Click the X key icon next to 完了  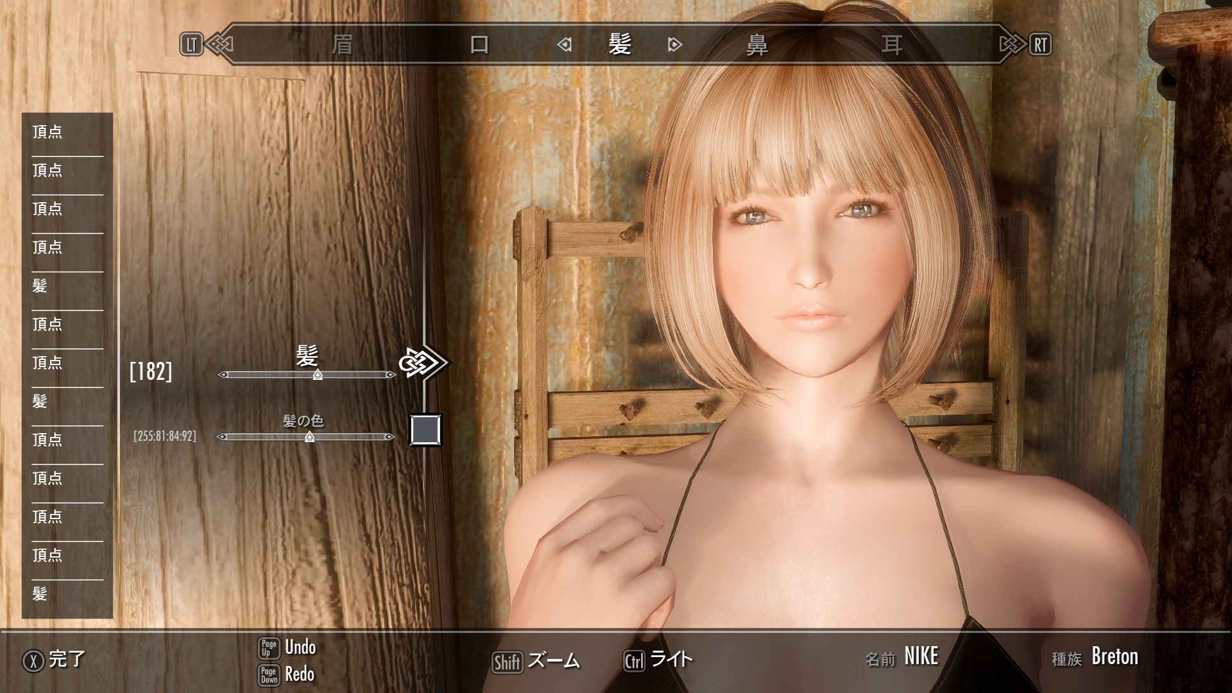(x=33, y=660)
